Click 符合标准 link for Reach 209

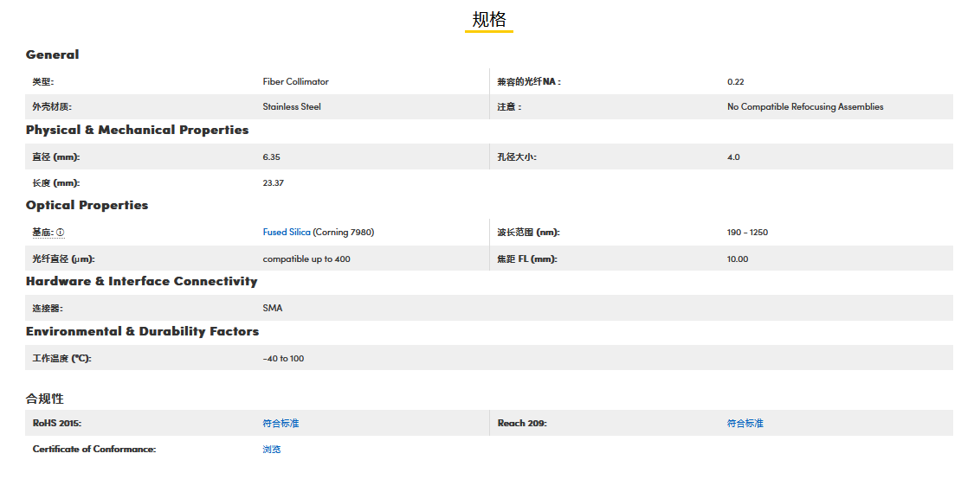(745, 424)
